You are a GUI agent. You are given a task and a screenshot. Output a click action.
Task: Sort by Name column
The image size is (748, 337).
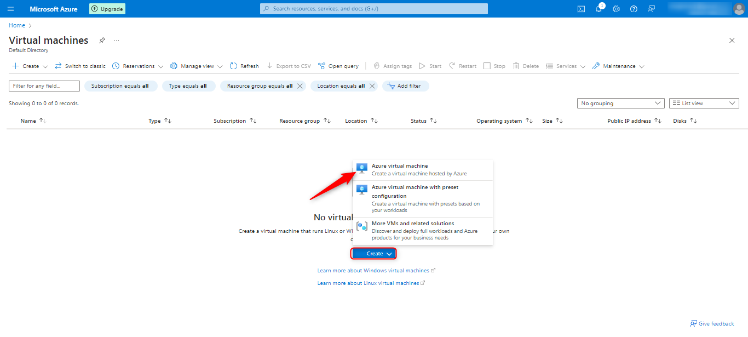point(33,121)
